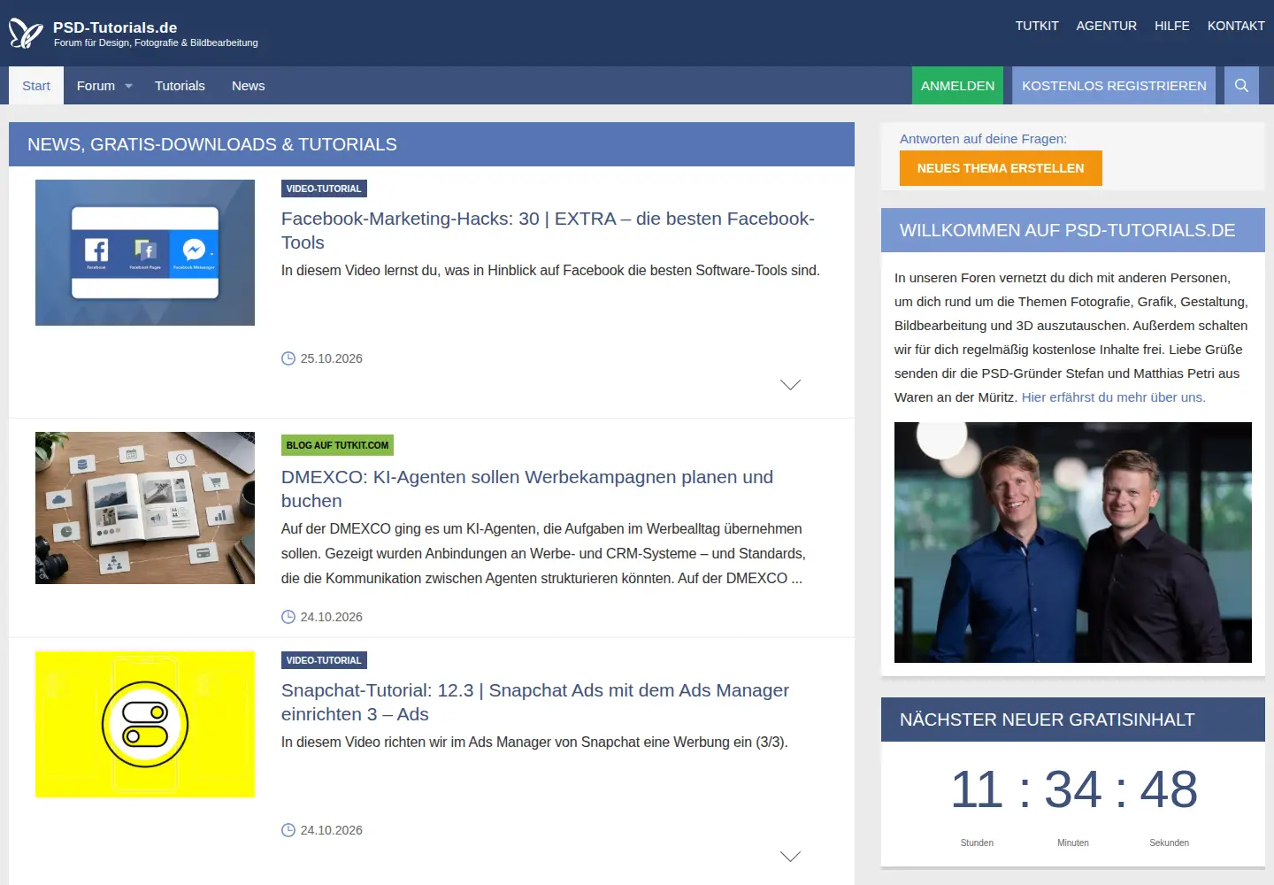The height and width of the screenshot is (885, 1274).
Task: Click clock icon beside 25.10.2026
Action: click(288, 358)
